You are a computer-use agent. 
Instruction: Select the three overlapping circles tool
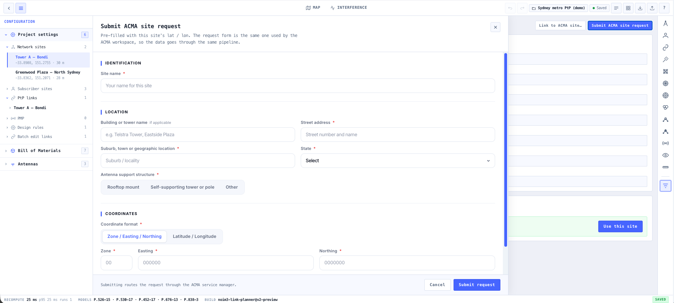point(666,107)
